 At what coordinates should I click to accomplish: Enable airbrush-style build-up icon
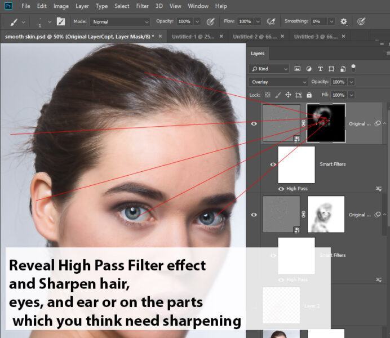coord(271,21)
